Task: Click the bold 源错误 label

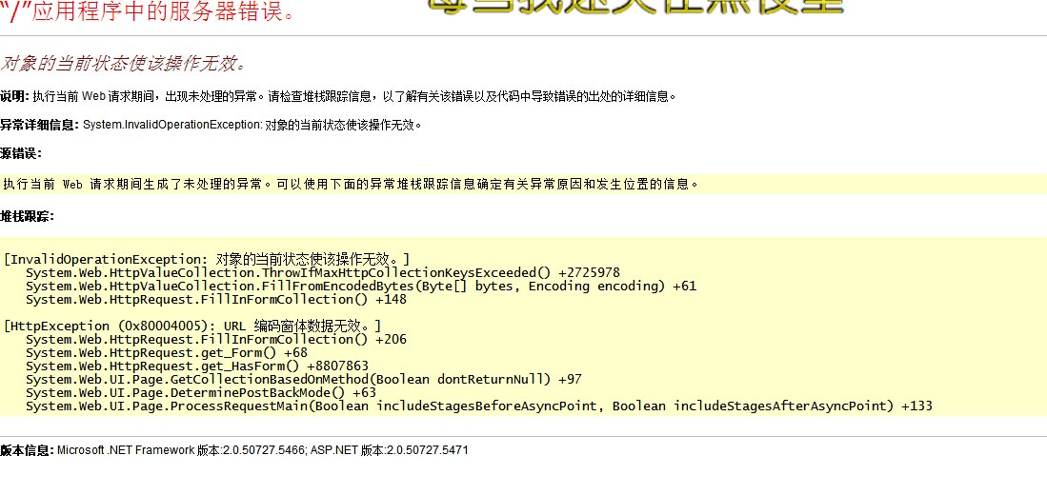Action: coord(21,153)
